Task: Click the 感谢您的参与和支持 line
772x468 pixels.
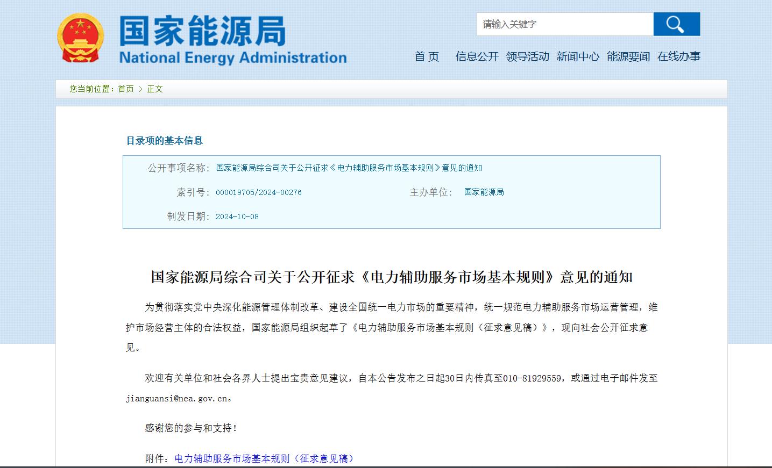Action: (191, 428)
